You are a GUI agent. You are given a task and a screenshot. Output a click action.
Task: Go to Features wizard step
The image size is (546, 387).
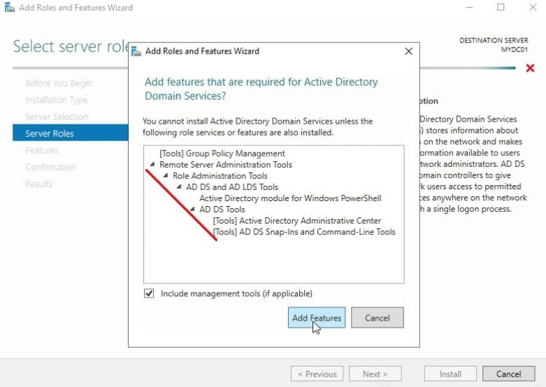[x=42, y=150]
